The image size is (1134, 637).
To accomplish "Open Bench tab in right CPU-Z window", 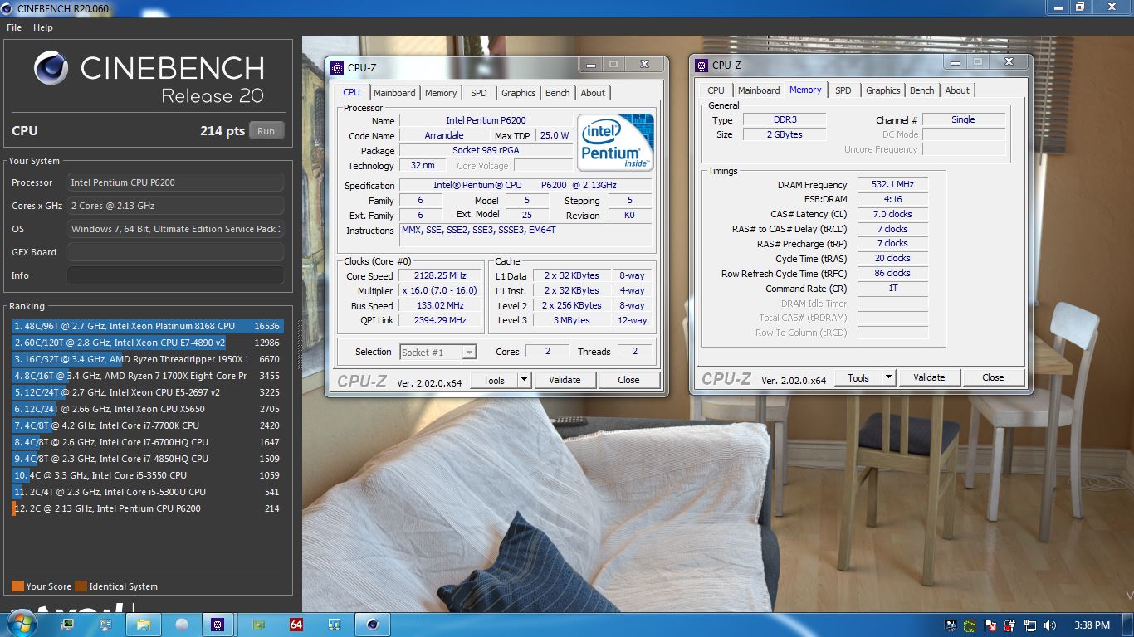I will [922, 90].
